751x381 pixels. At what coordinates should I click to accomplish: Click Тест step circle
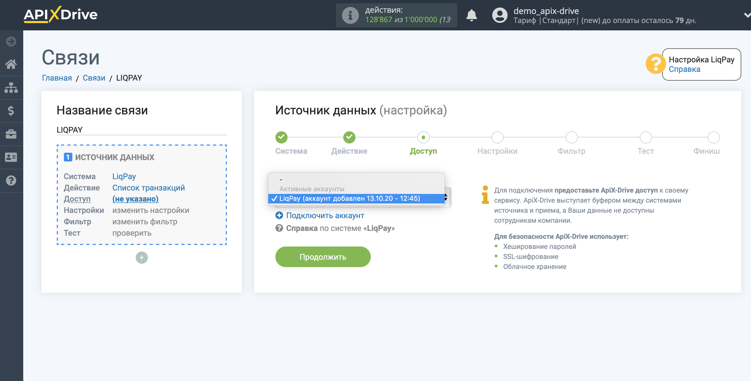pyautogui.click(x=646, y=137)
